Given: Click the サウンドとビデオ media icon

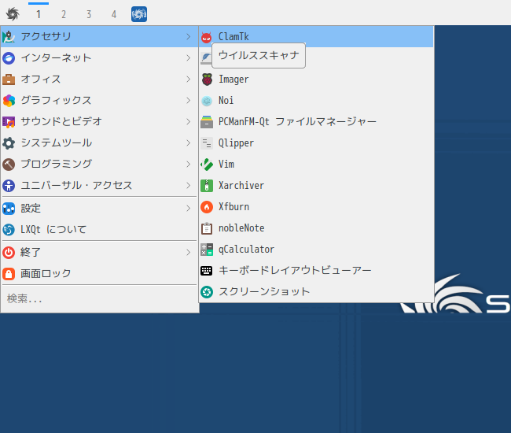Looking at the screenshot, I should point(9,122).
